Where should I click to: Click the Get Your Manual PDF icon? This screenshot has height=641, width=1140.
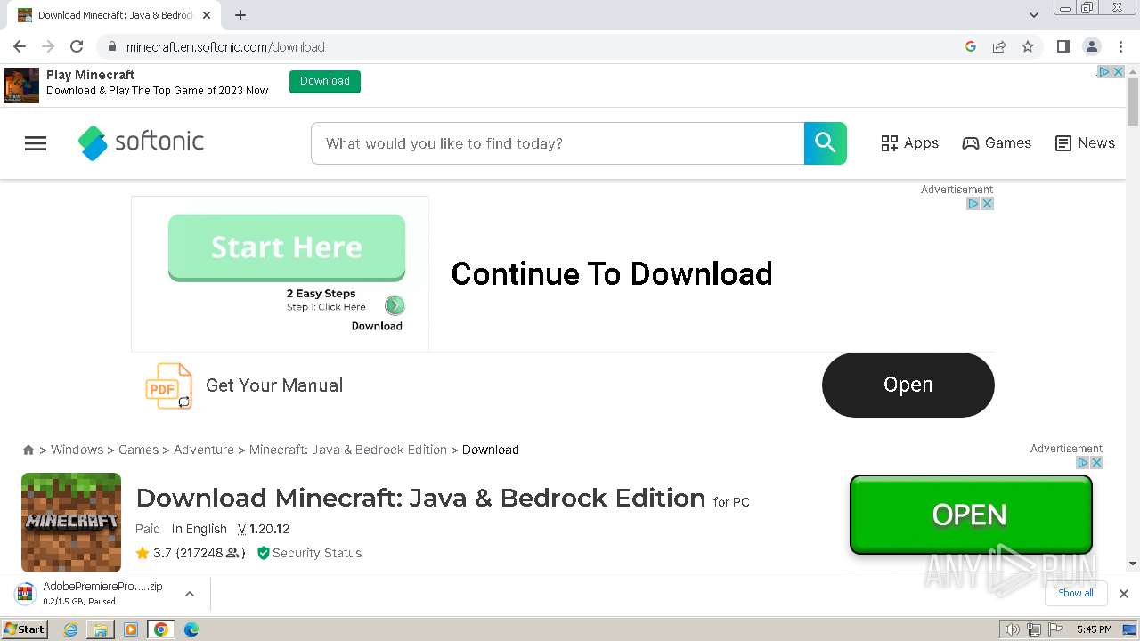point(168,385)
